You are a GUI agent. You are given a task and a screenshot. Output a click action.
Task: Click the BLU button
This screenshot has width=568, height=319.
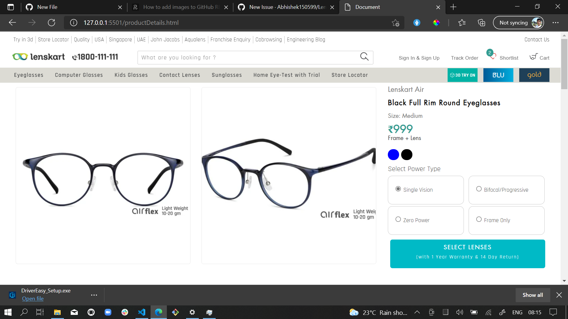pos(498,75)
